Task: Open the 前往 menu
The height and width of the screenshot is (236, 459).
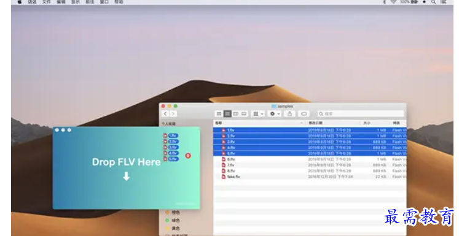Action: click(x=90, y=2)
